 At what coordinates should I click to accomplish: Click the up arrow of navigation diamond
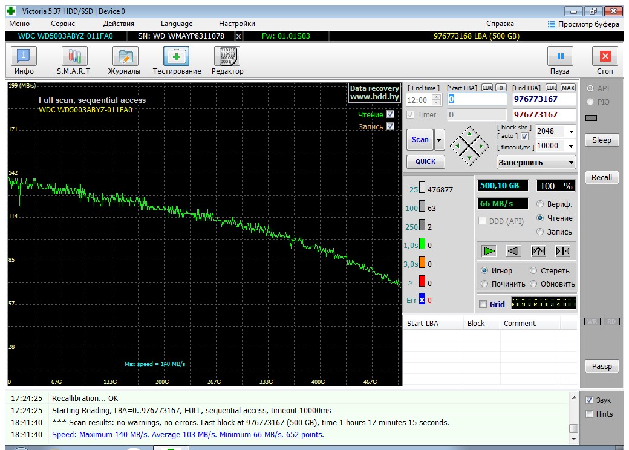(469, 134)
